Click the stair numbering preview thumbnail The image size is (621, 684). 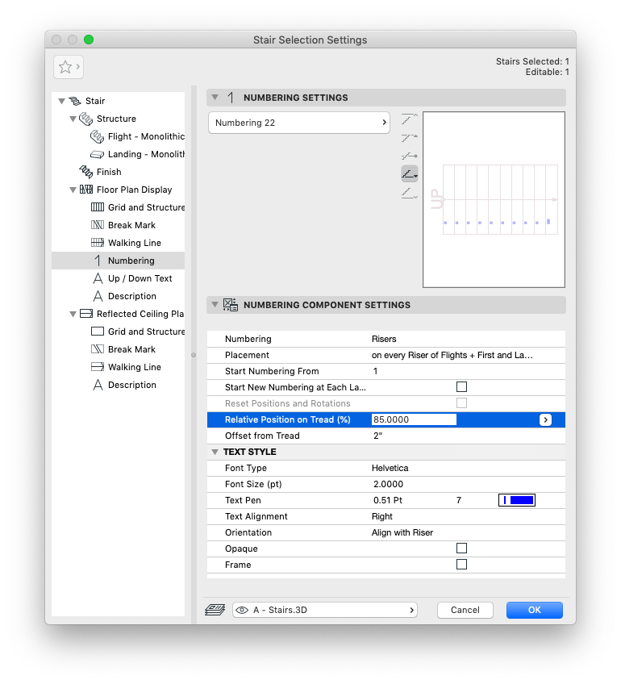point(494,199)
